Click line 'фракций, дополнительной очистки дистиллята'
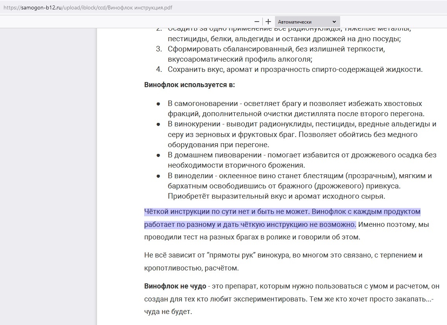The height and width of the screenshot is (325, 447). pyautogui.click(x=296, y=114)
